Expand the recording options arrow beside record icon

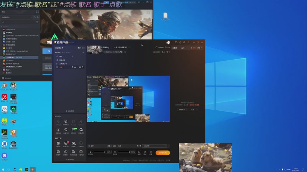pos(147,152)
